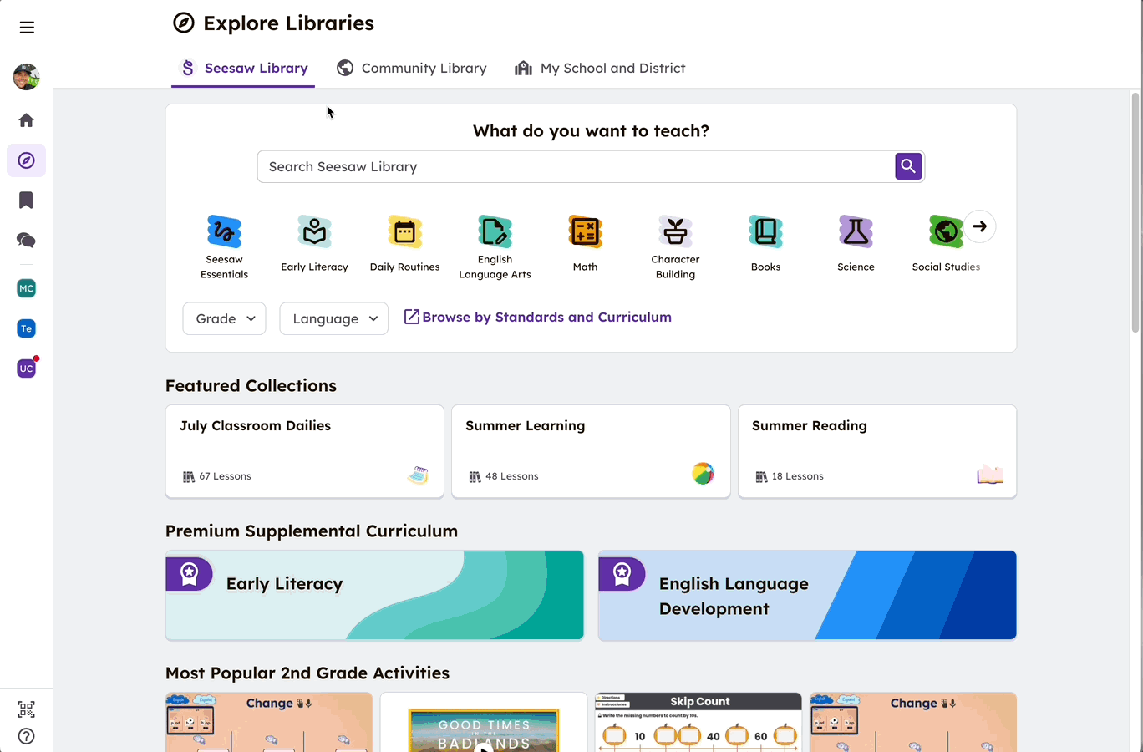This screenshot has width=1143, height=752.
Task: Click the '48 Lessons' text
Action: (x=511, y=476)
